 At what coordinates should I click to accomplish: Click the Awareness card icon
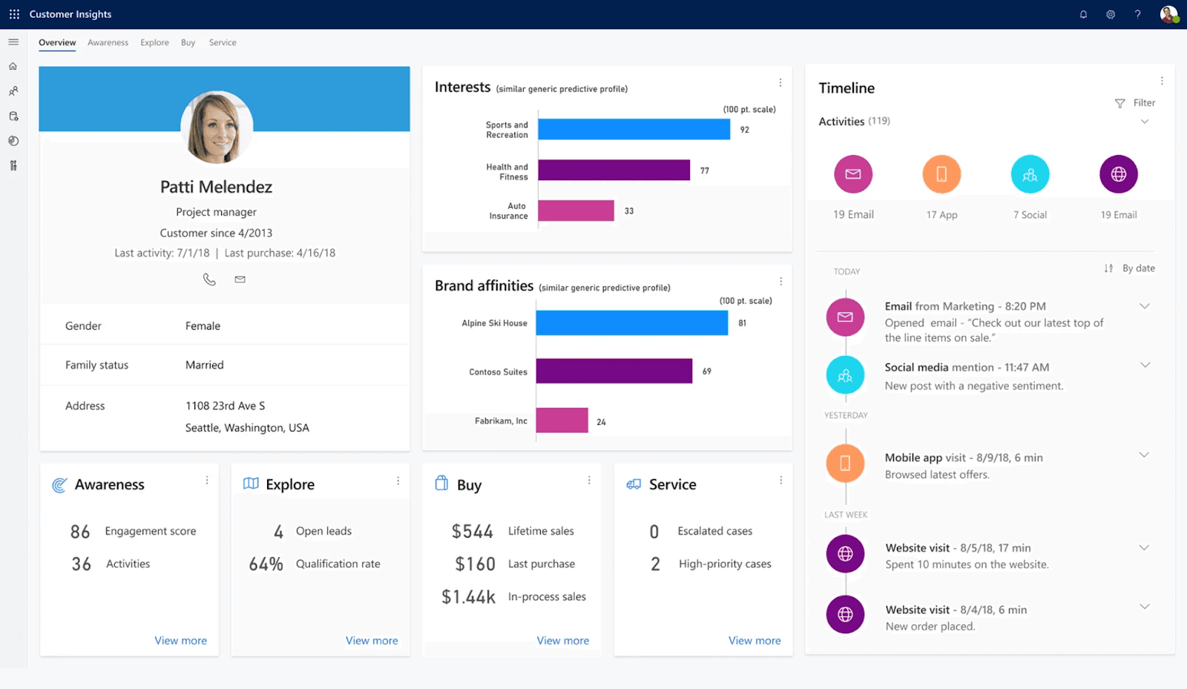(59, 485)
